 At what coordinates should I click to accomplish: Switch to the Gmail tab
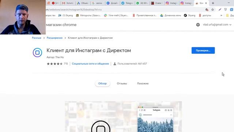click(x=68, y=3)
